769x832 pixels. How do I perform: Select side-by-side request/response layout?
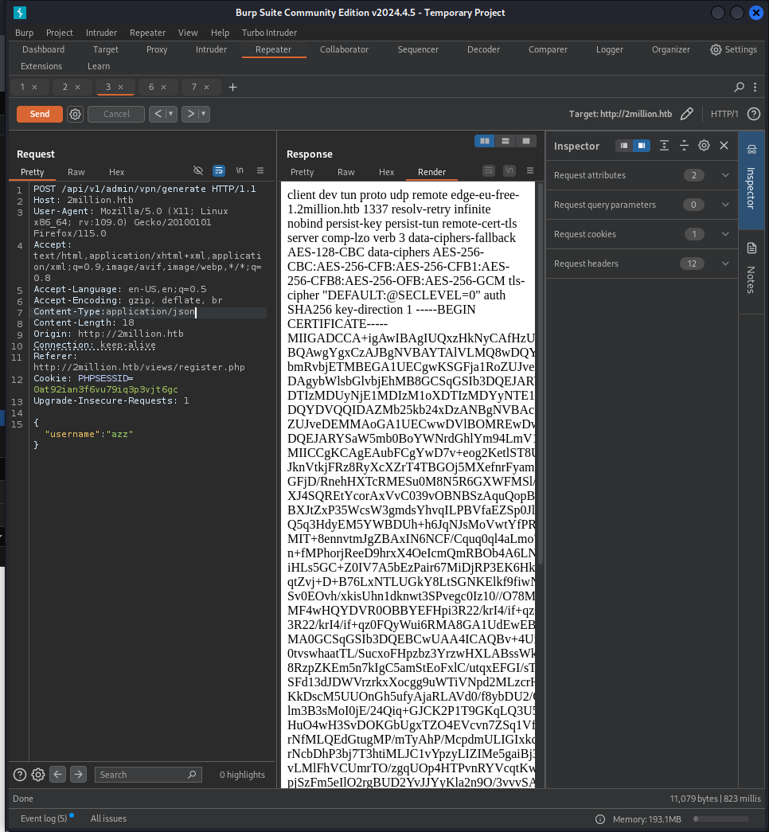[x=485, y=141]
